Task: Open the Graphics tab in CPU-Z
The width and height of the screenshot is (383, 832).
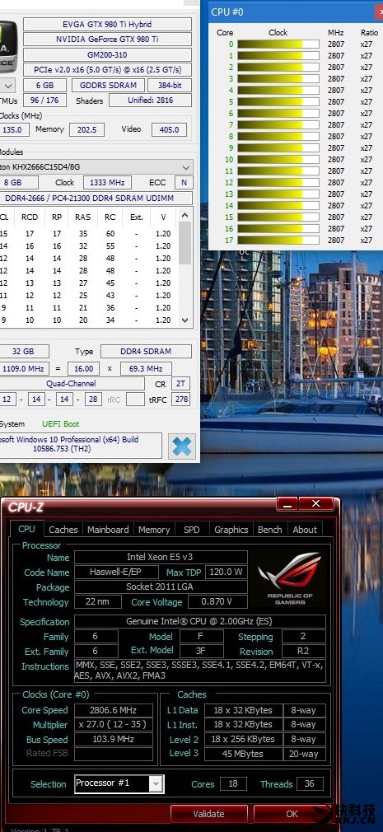Action: tap(231, 529)
